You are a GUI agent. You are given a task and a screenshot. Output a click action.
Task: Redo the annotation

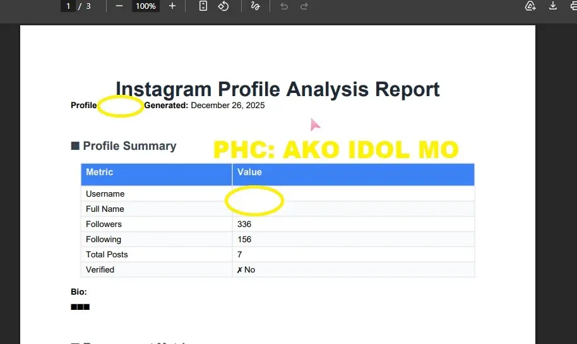click(304, 6)
